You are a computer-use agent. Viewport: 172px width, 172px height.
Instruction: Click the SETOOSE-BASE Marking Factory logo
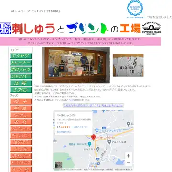coord(151,29)
